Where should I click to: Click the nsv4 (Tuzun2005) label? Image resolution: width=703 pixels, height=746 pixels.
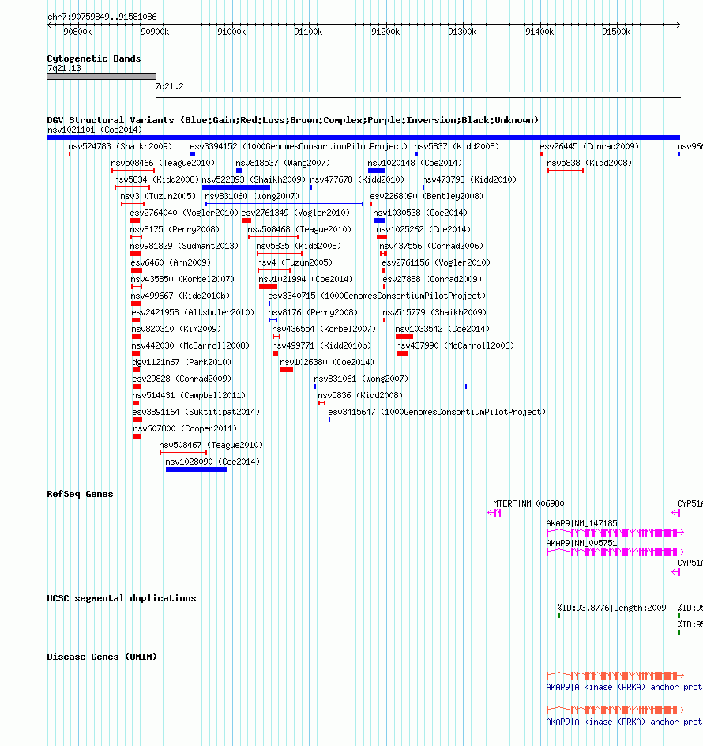pos(295,263)
